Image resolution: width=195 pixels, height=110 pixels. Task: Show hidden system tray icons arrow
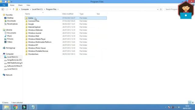165,107
